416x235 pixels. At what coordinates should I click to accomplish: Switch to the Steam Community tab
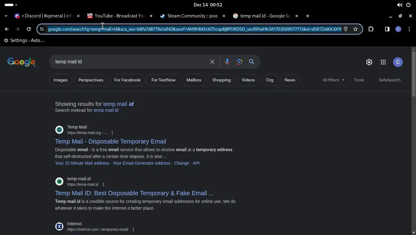click(193, 16)
